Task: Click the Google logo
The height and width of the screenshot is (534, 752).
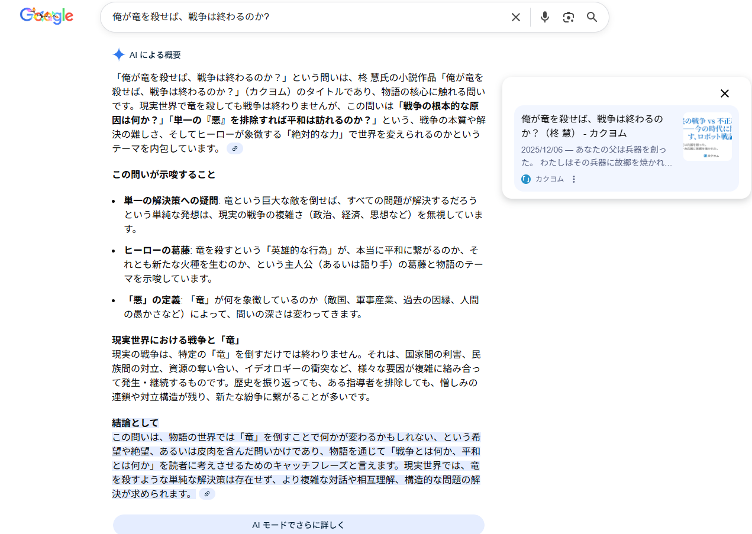Action: (x=47, y=17)
